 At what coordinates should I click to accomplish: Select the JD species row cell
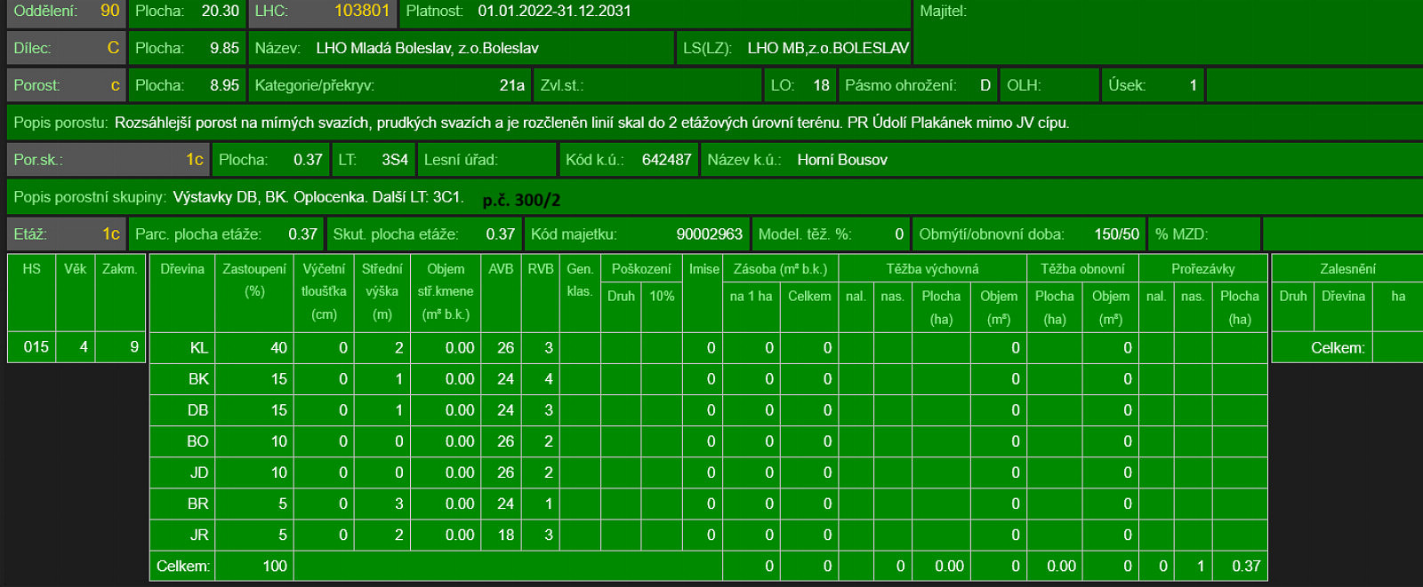(182, 472)
